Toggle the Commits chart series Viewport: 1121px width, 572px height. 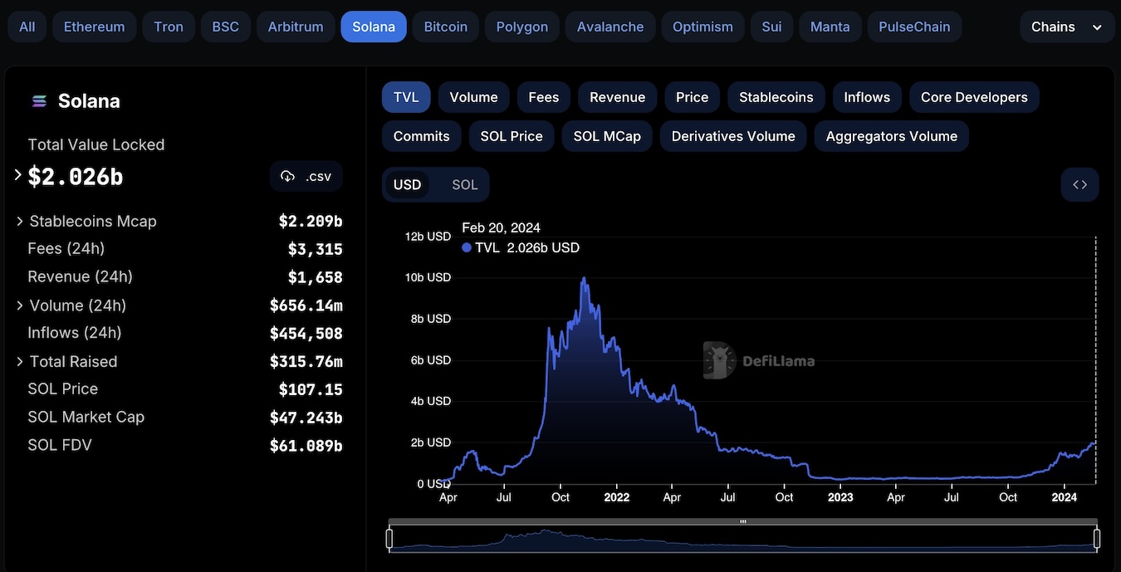422,136
